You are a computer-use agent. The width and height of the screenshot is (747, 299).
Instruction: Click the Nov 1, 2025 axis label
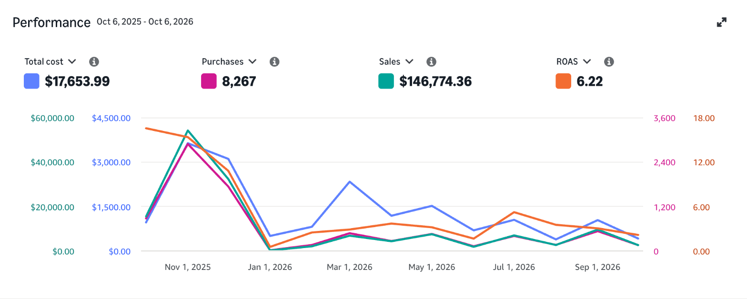tap(188, 267)
